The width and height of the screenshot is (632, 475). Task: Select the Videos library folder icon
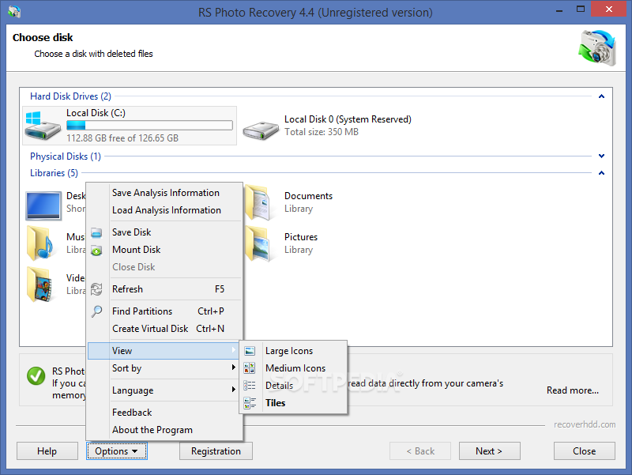pyautogui.click(x=39, y=284)
